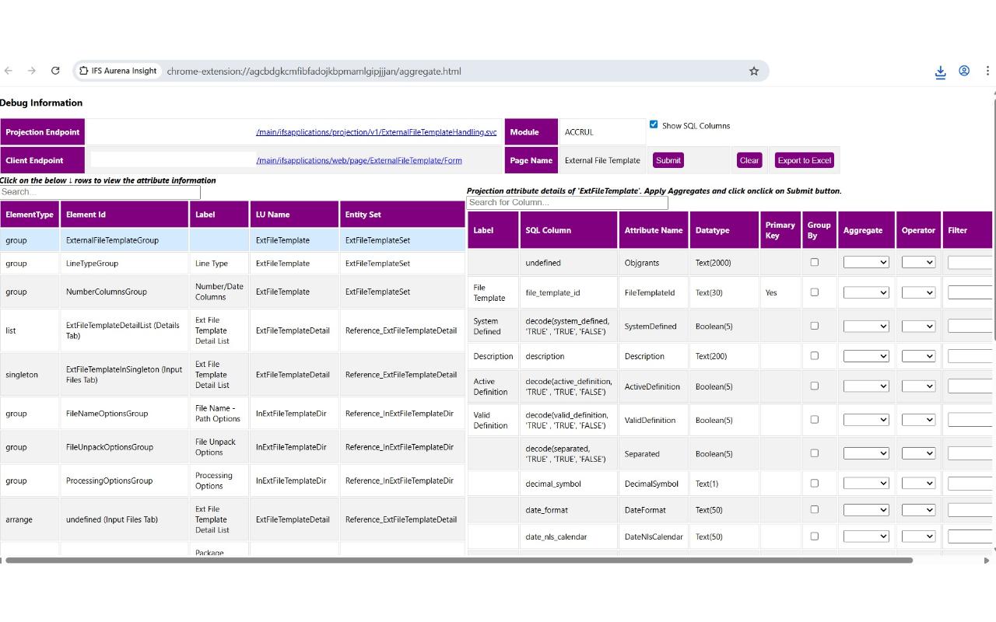Screen dimensions: 996x622
Task: Open the downloads icon in toolbar
Action: 940,72
